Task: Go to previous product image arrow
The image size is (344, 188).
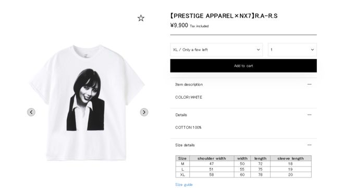Action: [31, 112]
